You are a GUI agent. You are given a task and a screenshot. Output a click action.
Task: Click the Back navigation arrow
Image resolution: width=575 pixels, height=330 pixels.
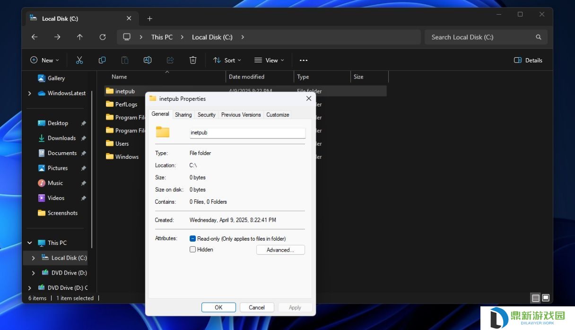click(x=34, y=37)
